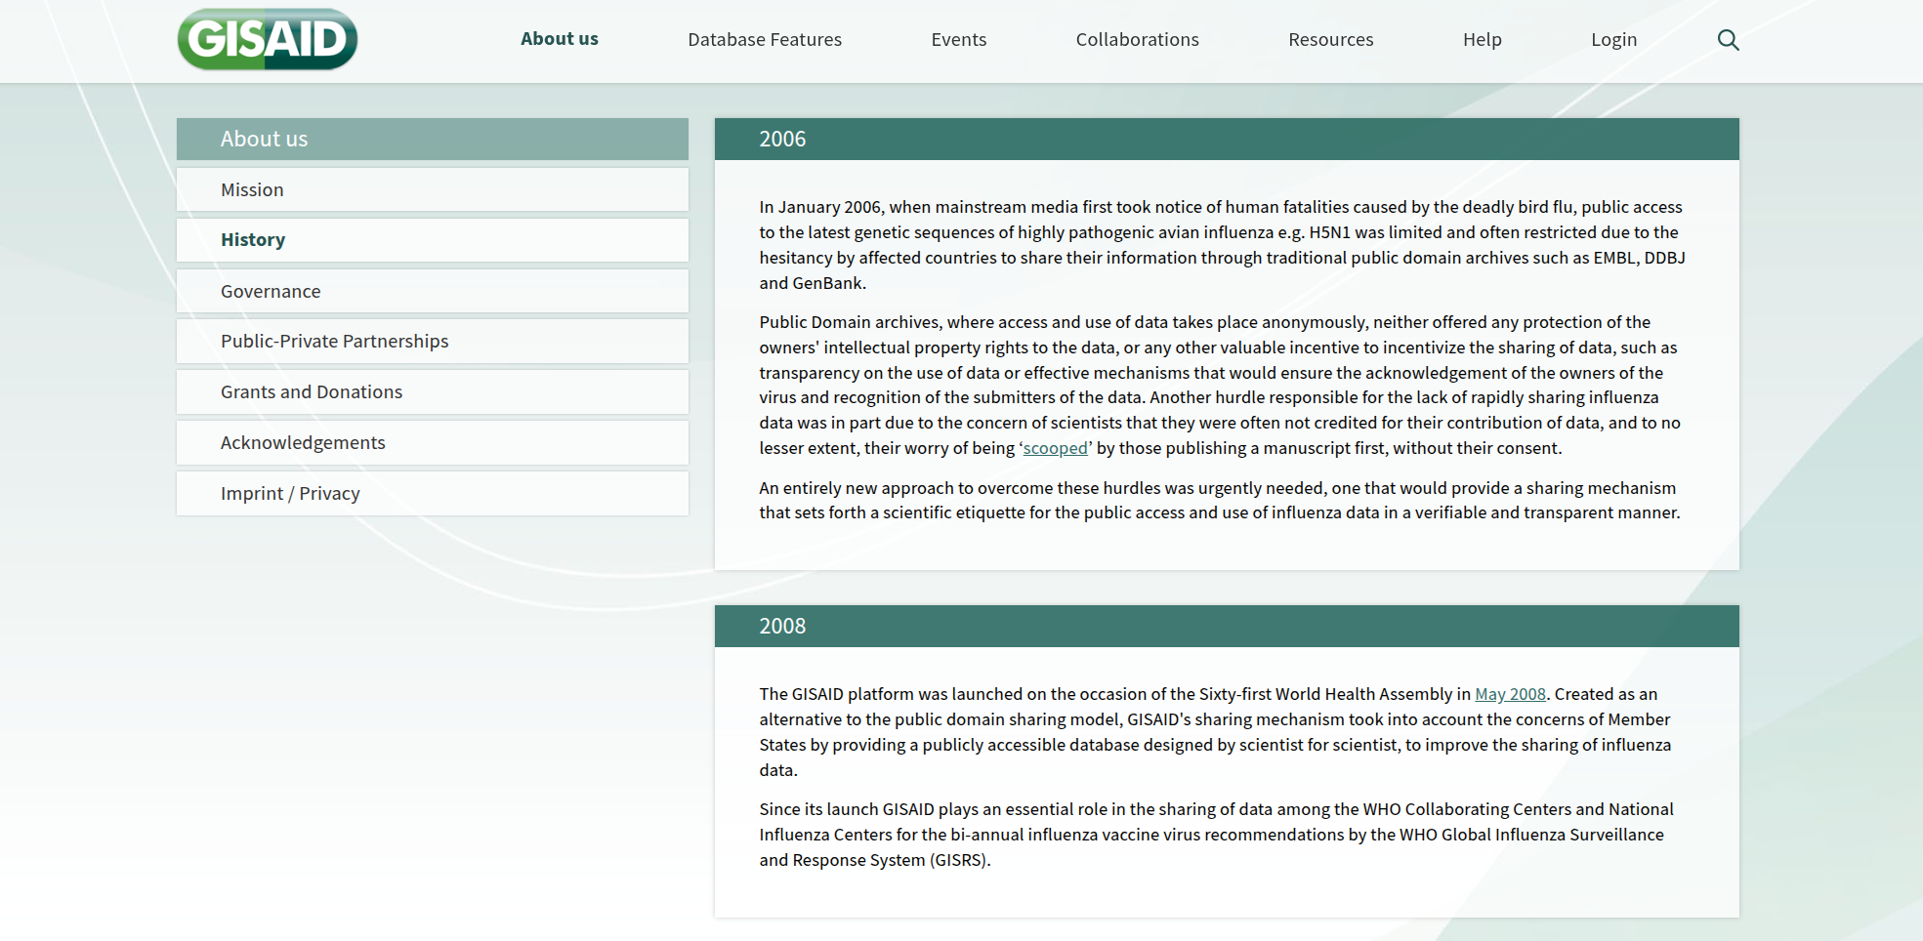Open the search magnifier icon

click(1728, 40)
